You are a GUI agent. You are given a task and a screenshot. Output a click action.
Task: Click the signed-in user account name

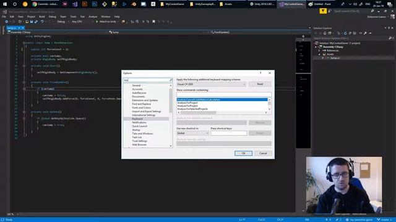point(377,17)
